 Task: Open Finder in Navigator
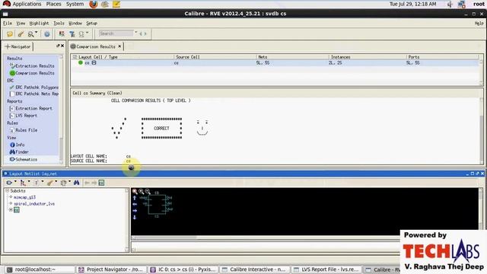point(19,152)
